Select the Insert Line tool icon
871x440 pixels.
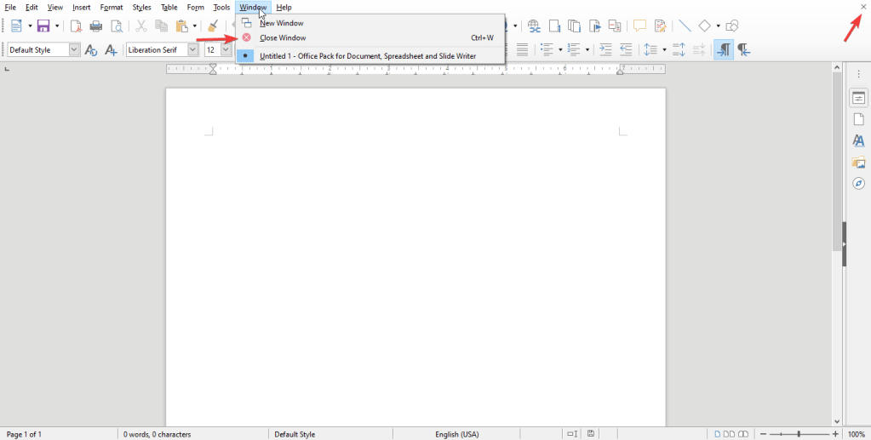coord(684,26)
